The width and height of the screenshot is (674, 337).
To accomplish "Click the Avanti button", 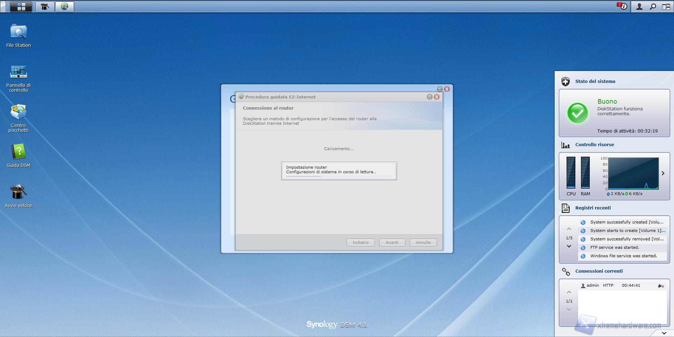I will [392, 242].
